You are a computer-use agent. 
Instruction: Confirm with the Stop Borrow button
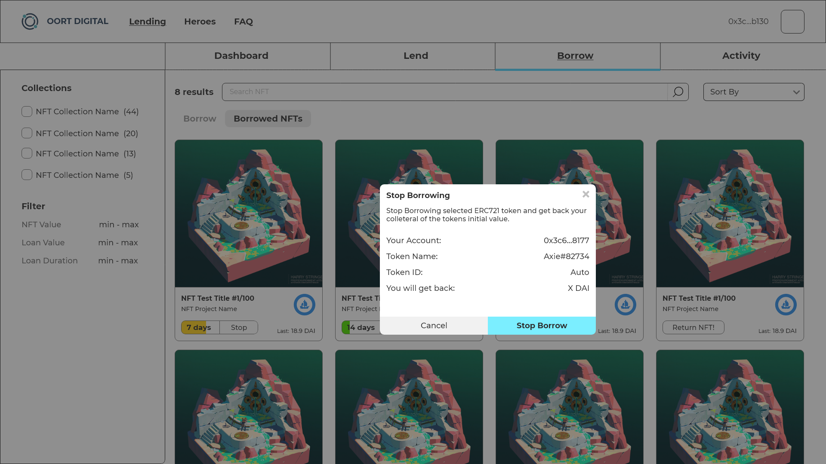pos(542,326)
